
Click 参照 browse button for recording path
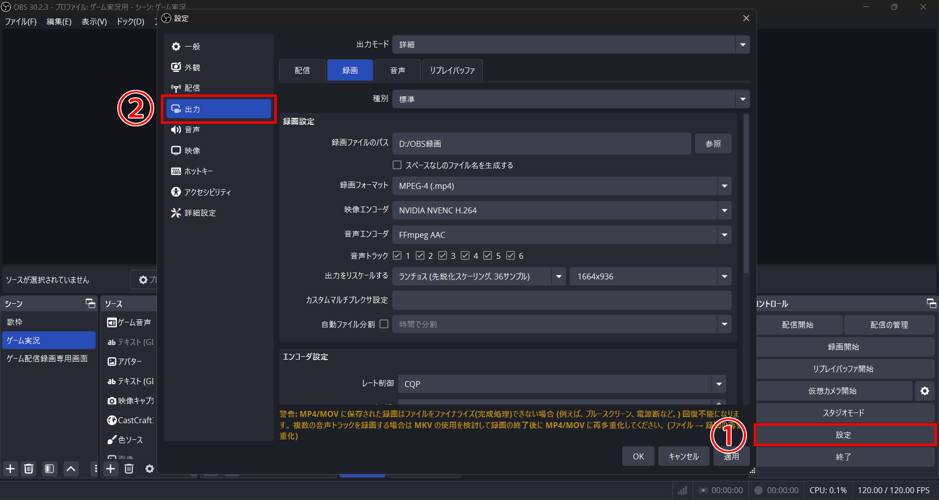pyautogui.click(x=713, y=144)
